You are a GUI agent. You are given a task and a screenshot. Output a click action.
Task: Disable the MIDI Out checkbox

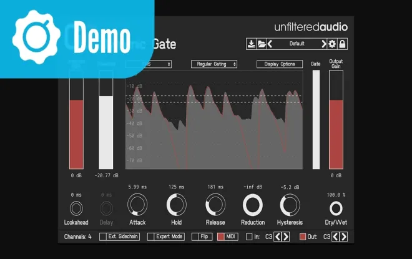[303, 237]
